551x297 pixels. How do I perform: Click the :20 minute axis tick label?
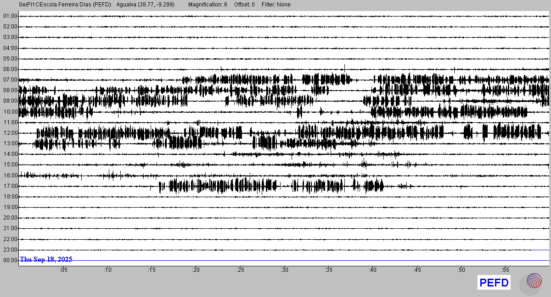(196, 270)
